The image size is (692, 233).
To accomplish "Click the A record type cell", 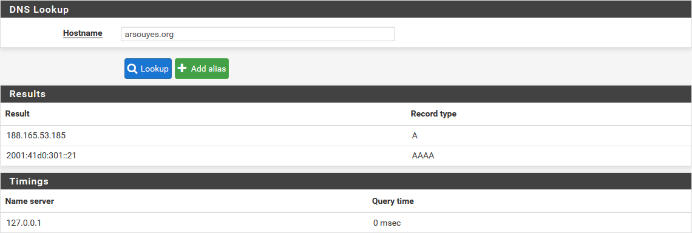I will [415, 136].
